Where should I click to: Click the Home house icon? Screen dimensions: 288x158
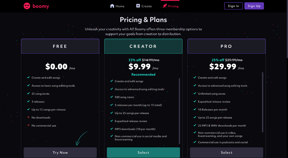coord(112,6)
